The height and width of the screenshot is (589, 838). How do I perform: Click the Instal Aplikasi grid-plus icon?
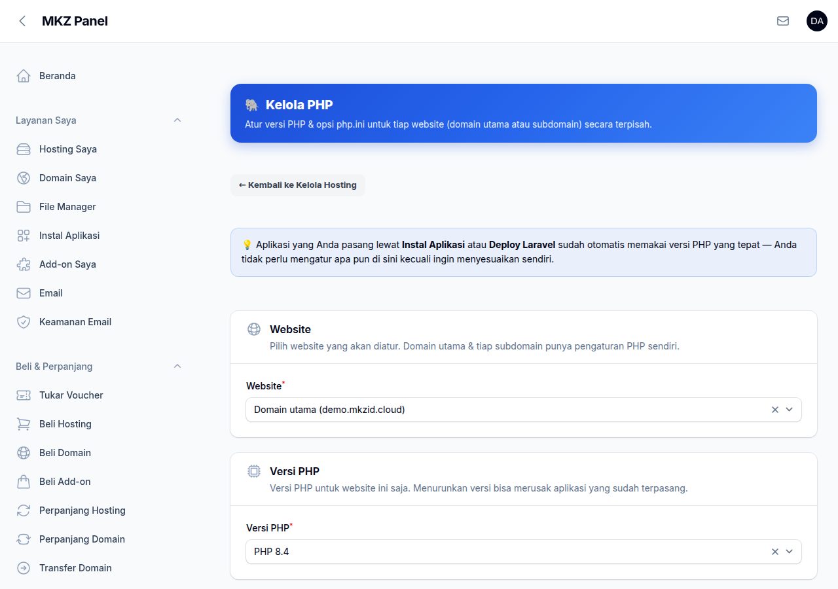(24, 236)
